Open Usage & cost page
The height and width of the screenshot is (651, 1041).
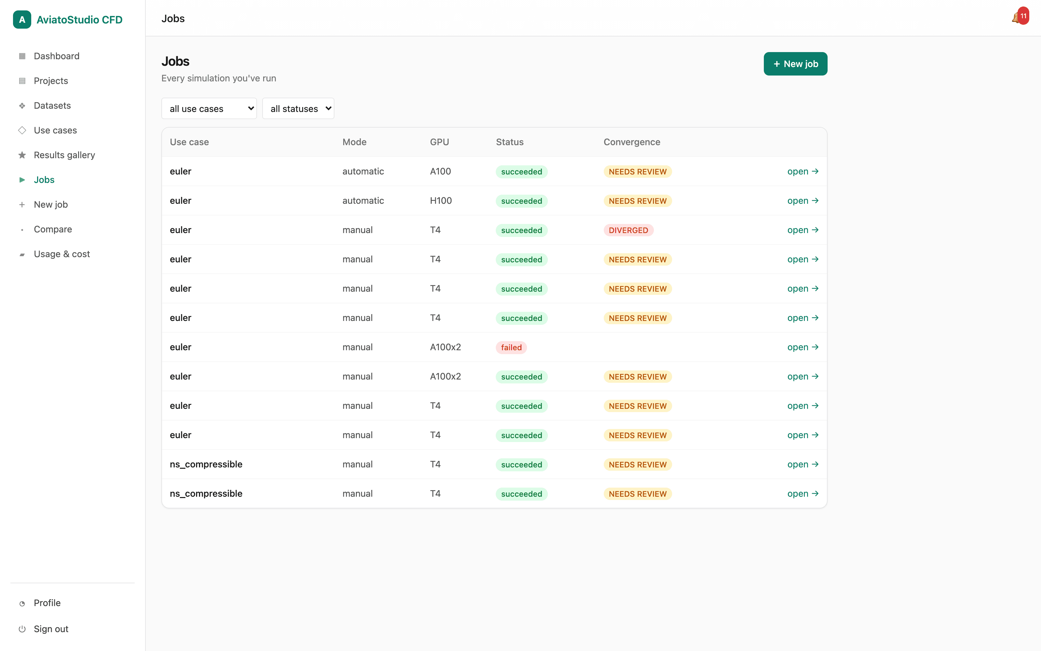click(61, 254)
